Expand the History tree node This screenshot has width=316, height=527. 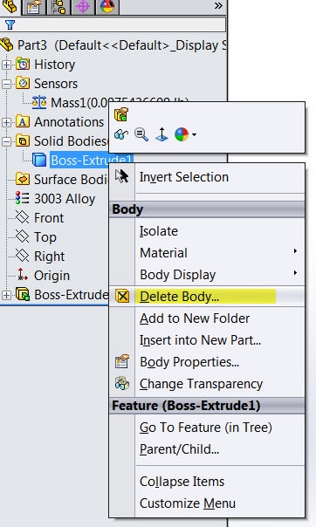click(x=6, y=65)
